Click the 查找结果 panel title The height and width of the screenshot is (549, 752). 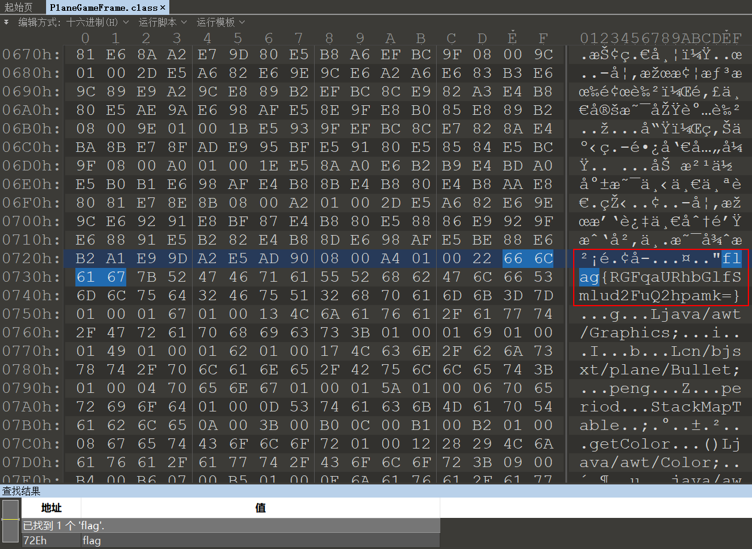21,491
